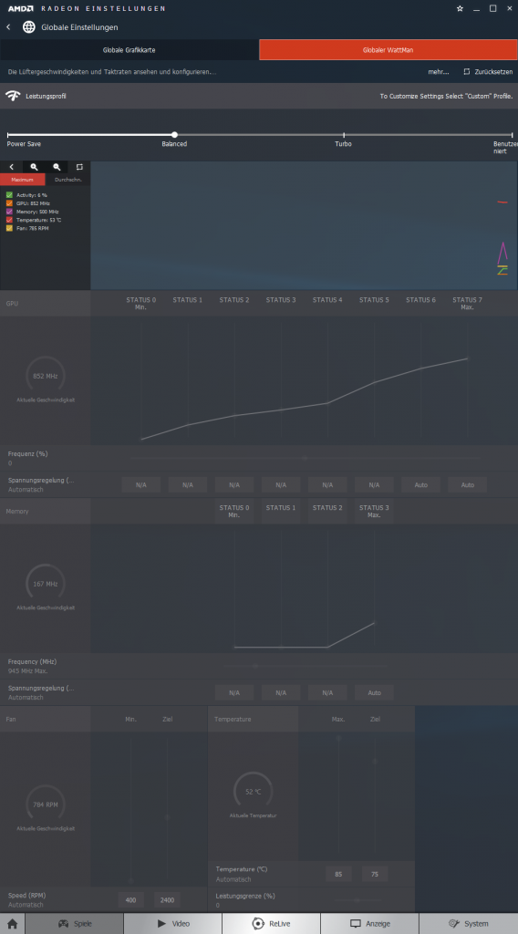The width and height of the screenshot is (518, 934).
Task: Click GPU STATUS 4 header
Action: 327,300
